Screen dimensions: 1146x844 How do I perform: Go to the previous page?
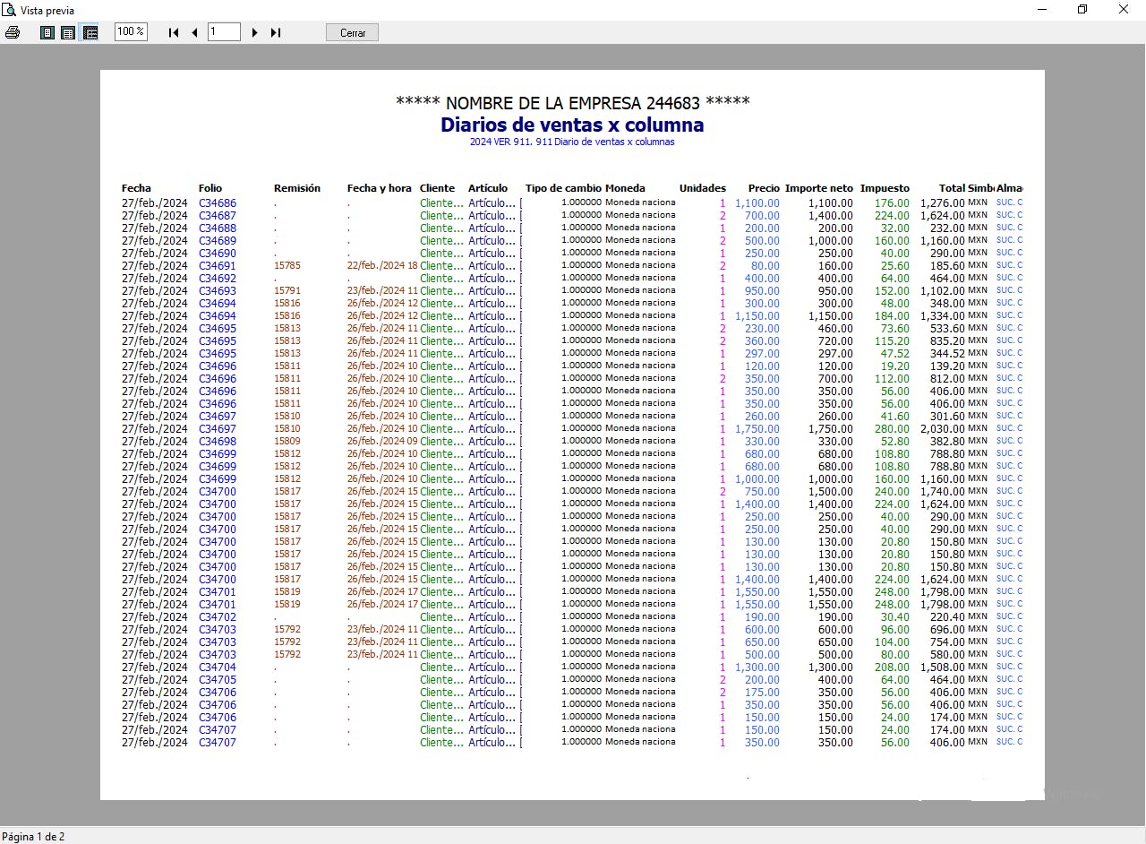tap(194, 32)
